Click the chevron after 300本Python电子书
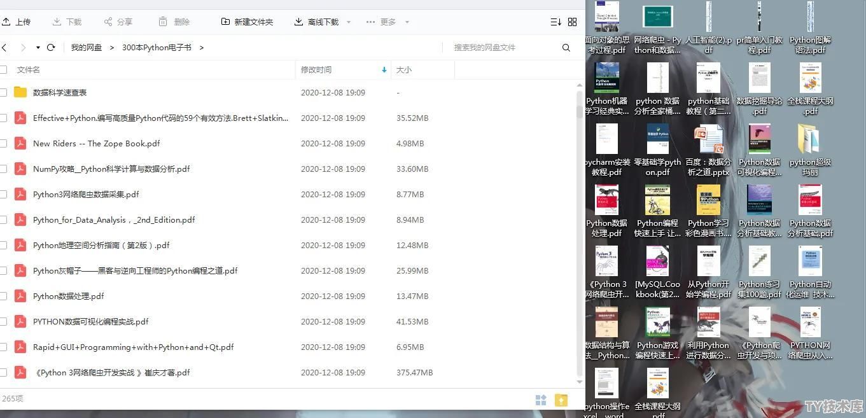866x418 pixels. pos(202,48)
